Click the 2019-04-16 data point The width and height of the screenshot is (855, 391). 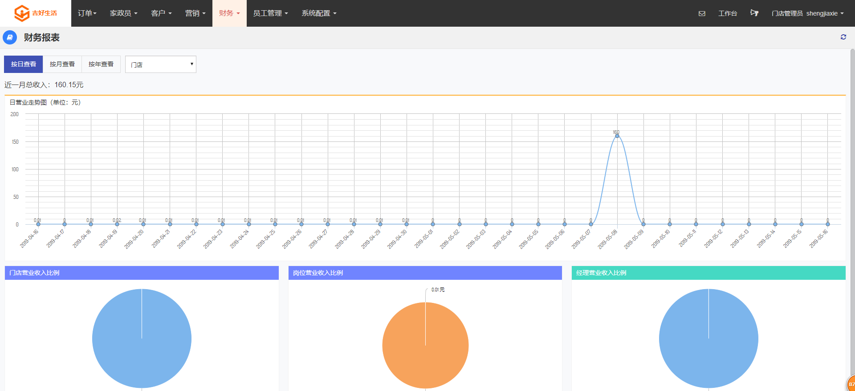click(38, 224)
